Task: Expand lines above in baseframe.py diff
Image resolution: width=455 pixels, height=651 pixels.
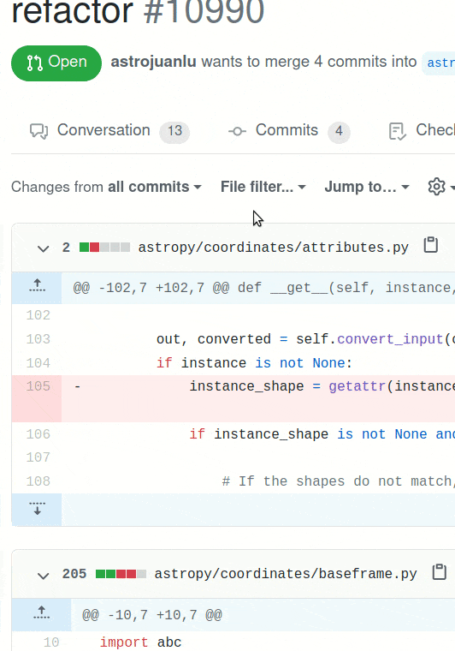Action: click(x=41, y=614)
